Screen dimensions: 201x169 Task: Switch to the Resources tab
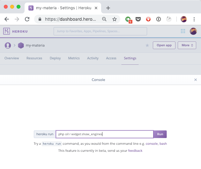tap(34, 58)
